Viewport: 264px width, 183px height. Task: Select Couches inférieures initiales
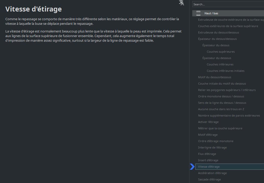coord(226,71)
